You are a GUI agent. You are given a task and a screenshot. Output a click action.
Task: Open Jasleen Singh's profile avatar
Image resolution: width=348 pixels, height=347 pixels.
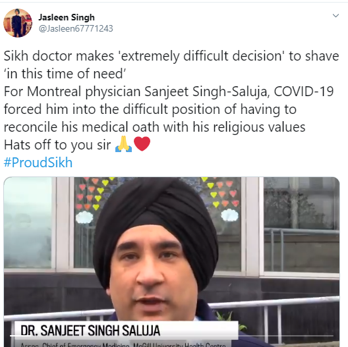tap(18, 23)
